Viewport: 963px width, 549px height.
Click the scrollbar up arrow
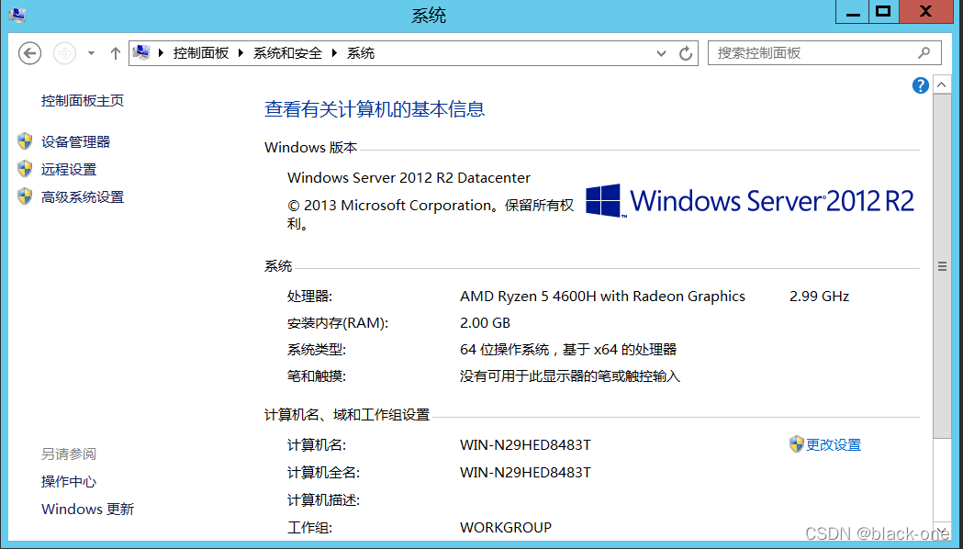[942, 84]
